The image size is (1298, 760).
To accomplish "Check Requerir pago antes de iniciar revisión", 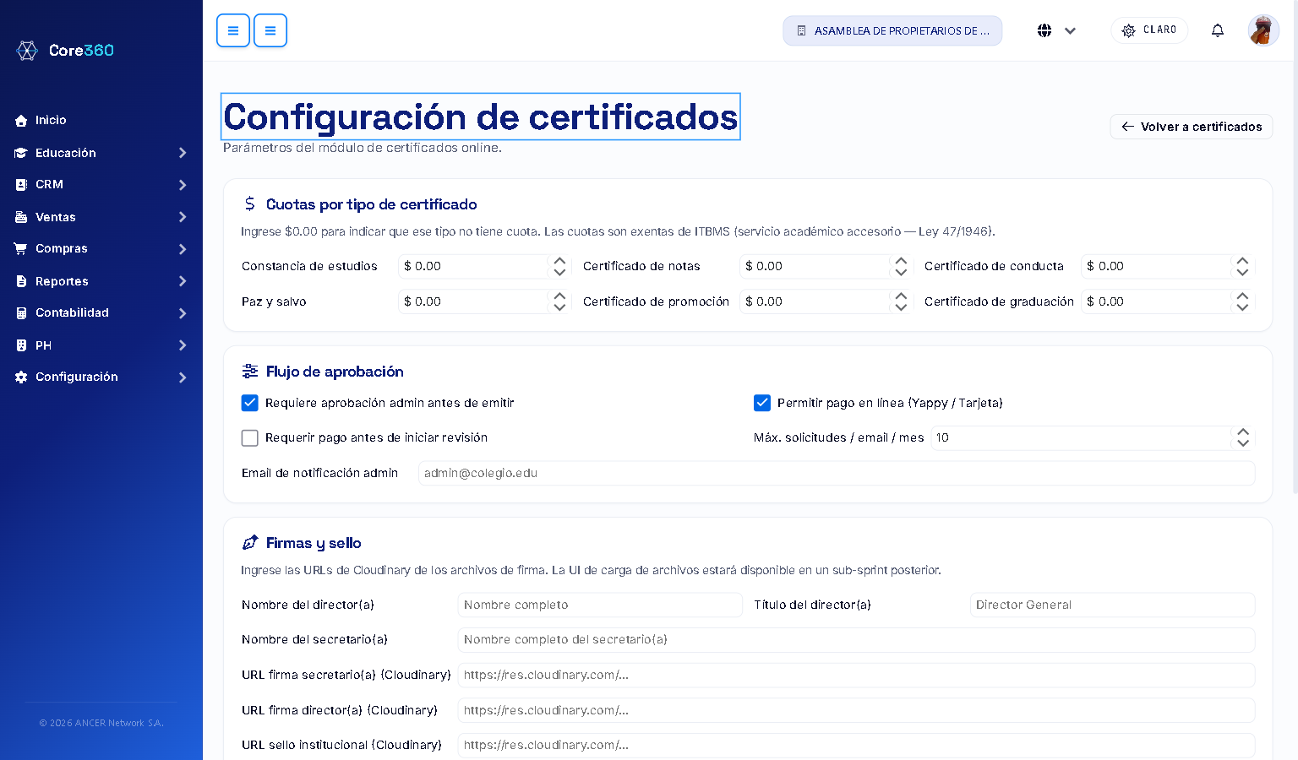I will (249, 438).
